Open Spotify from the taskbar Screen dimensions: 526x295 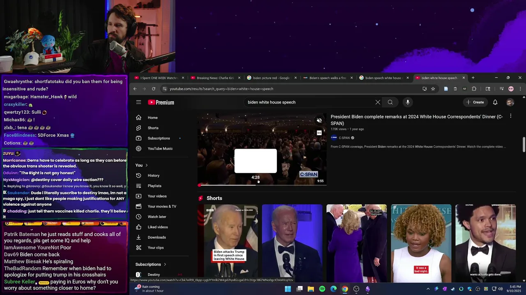point(322,289)
